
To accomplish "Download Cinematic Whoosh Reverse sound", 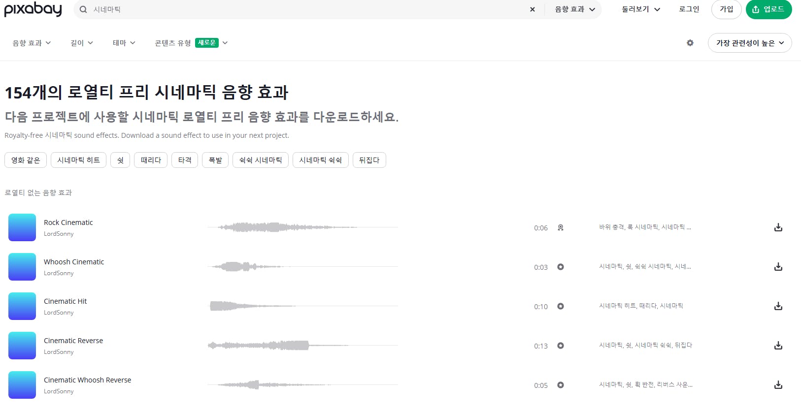I will (x=778, y=385).
